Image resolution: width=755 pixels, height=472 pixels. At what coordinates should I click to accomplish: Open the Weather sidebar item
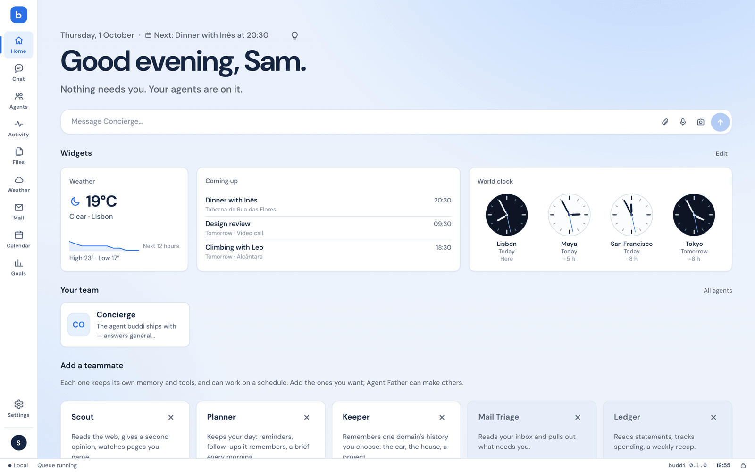point(18,184)
